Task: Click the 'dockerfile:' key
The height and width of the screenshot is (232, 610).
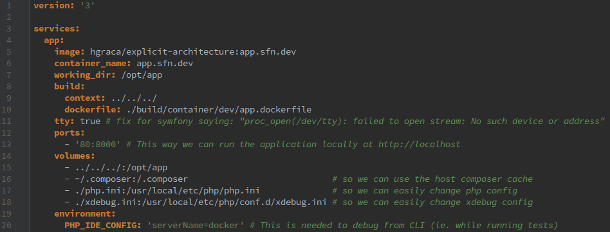Action: 93,110
